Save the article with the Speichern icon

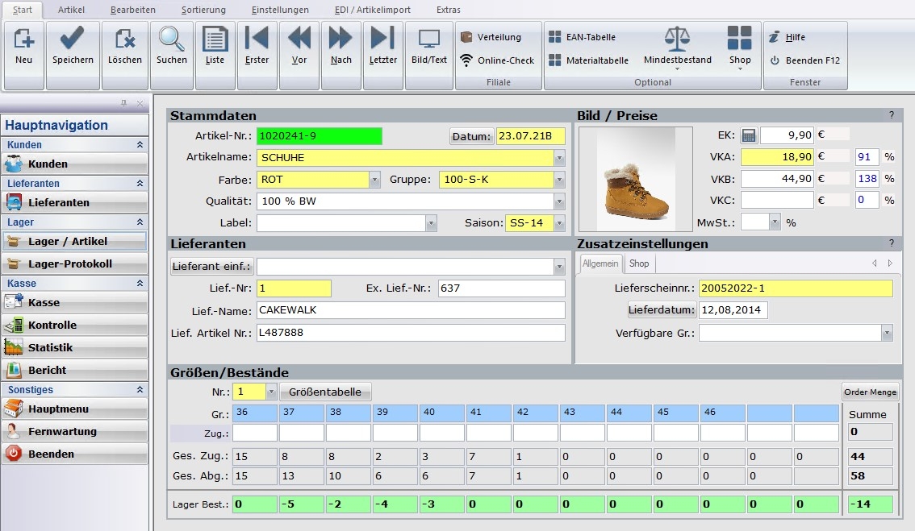[73, 39]
